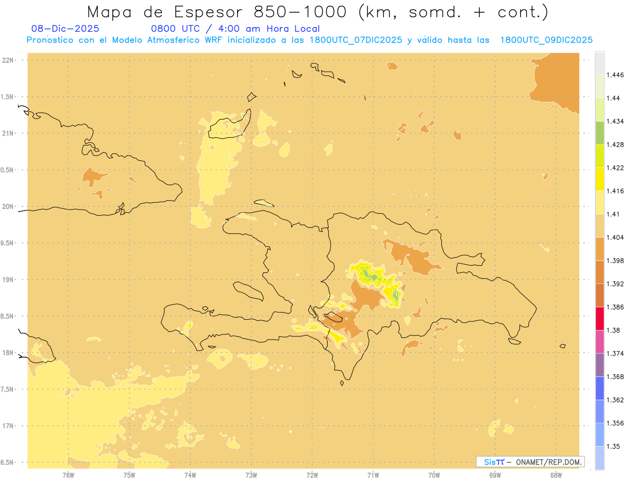Pick the tan swatch between 1.404 and 1.41
The height and width of the screenshot is (482, 624).
pyautogui.click(x=600, y=226)
